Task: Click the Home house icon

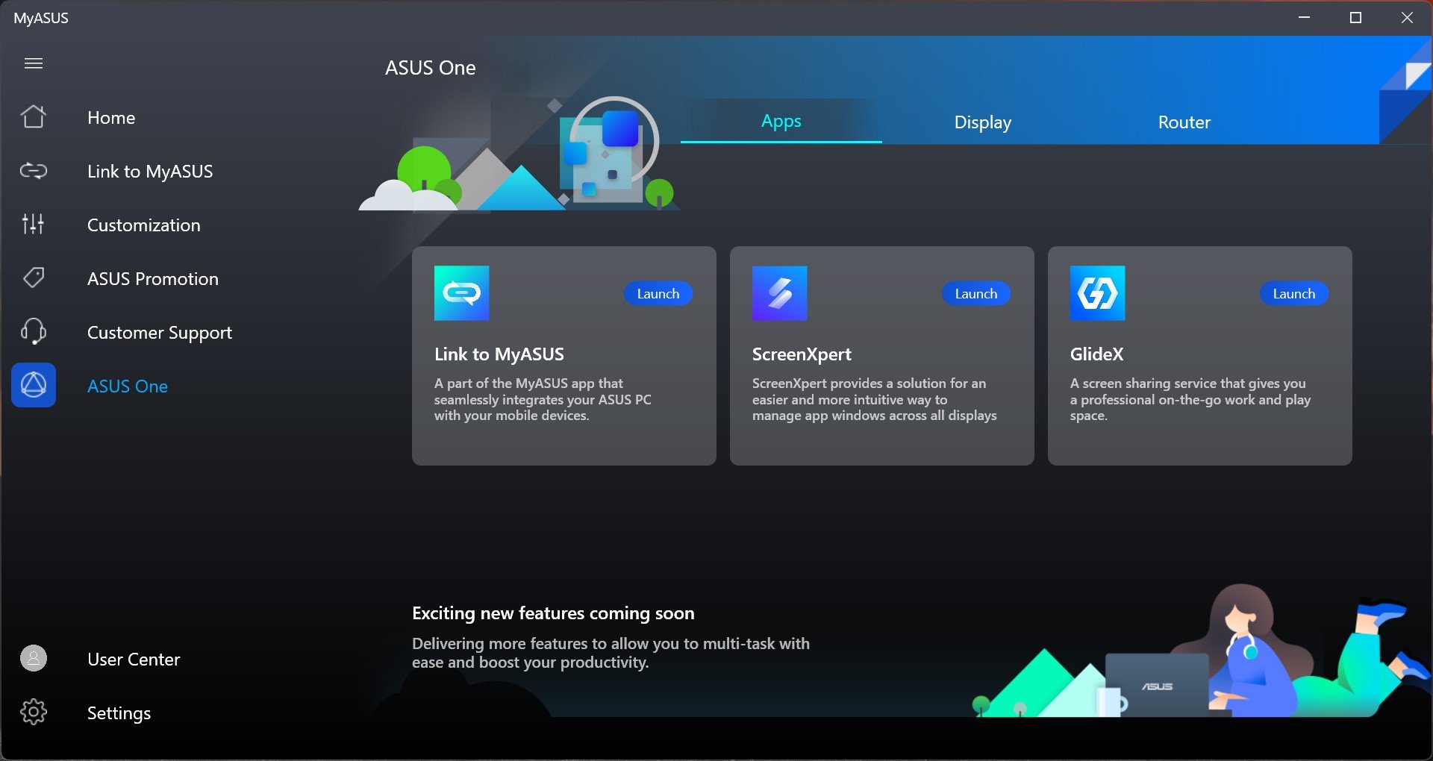Action: coord(34,116)
